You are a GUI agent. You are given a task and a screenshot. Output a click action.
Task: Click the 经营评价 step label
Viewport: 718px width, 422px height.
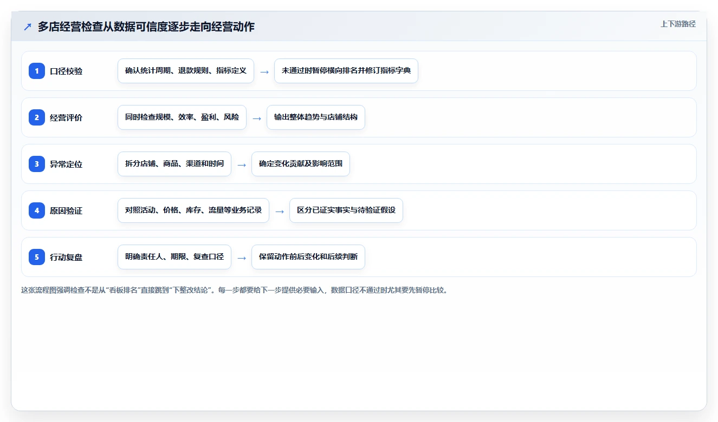pyautogui.click(x=66, y=117)
